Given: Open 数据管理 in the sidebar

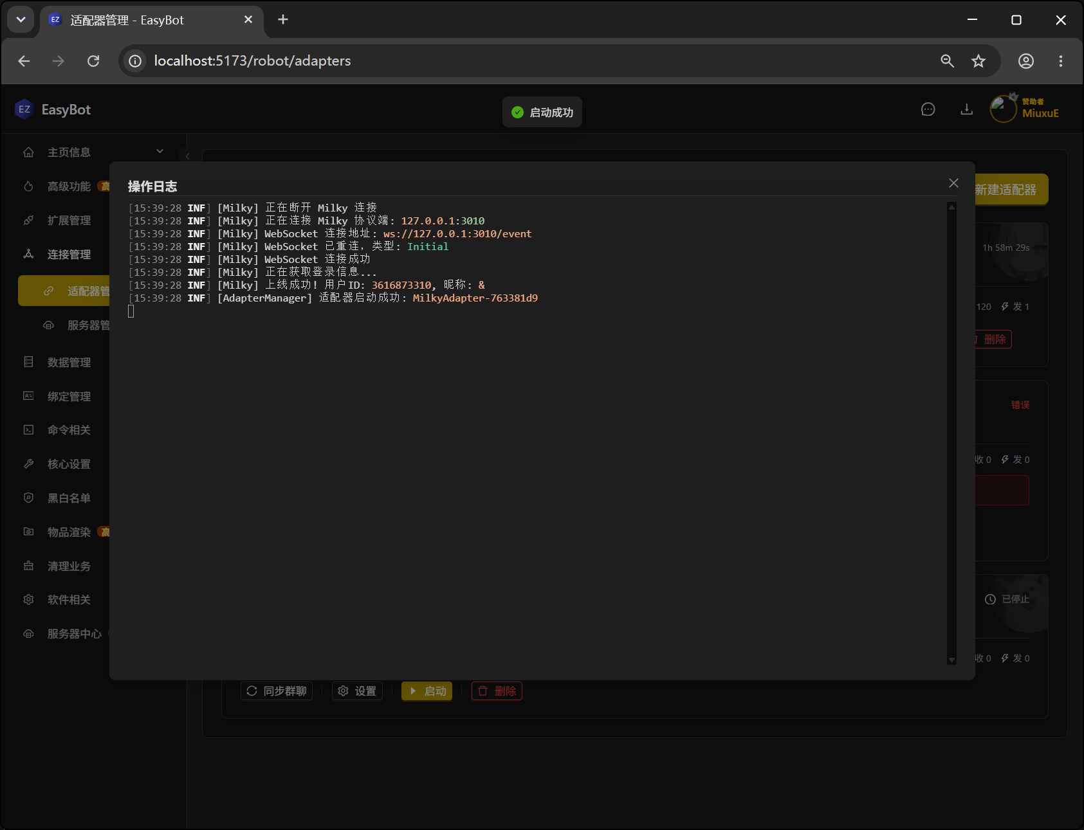Looking at the screenshot, I should coord(69,362).
